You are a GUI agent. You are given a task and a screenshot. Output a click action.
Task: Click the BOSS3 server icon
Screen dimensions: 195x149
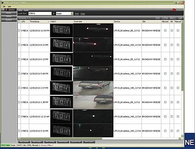(7, 10)
